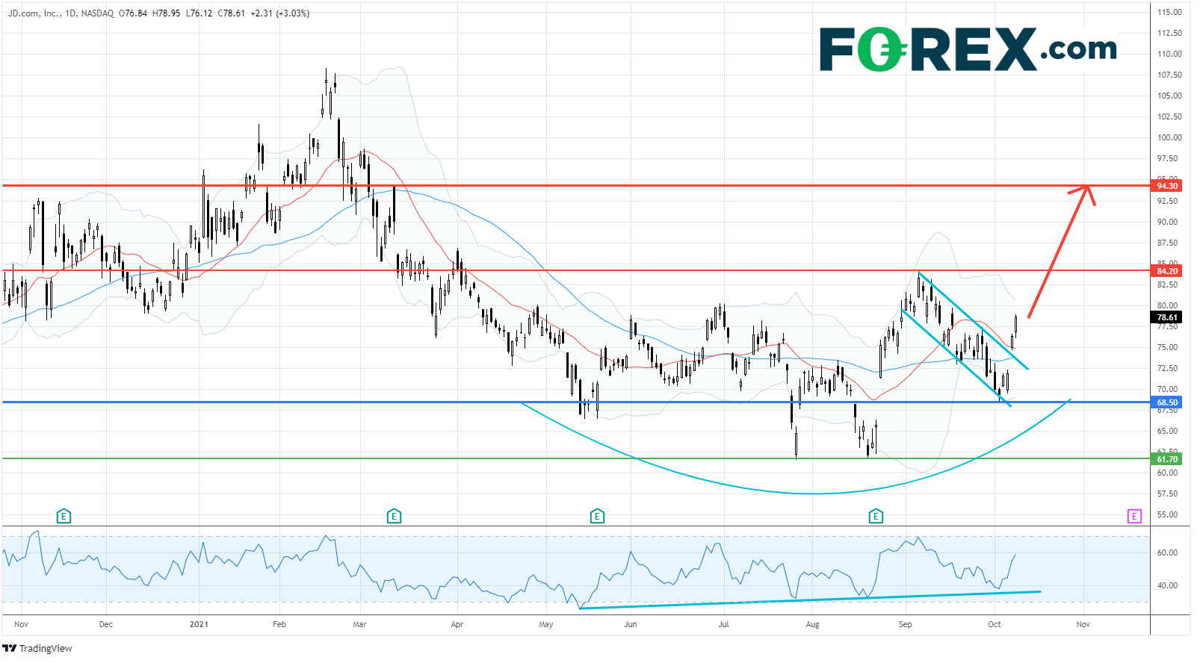
Task: Select the red 84.20 price label
Action: pyautogui.click(x=1167, y=271)
